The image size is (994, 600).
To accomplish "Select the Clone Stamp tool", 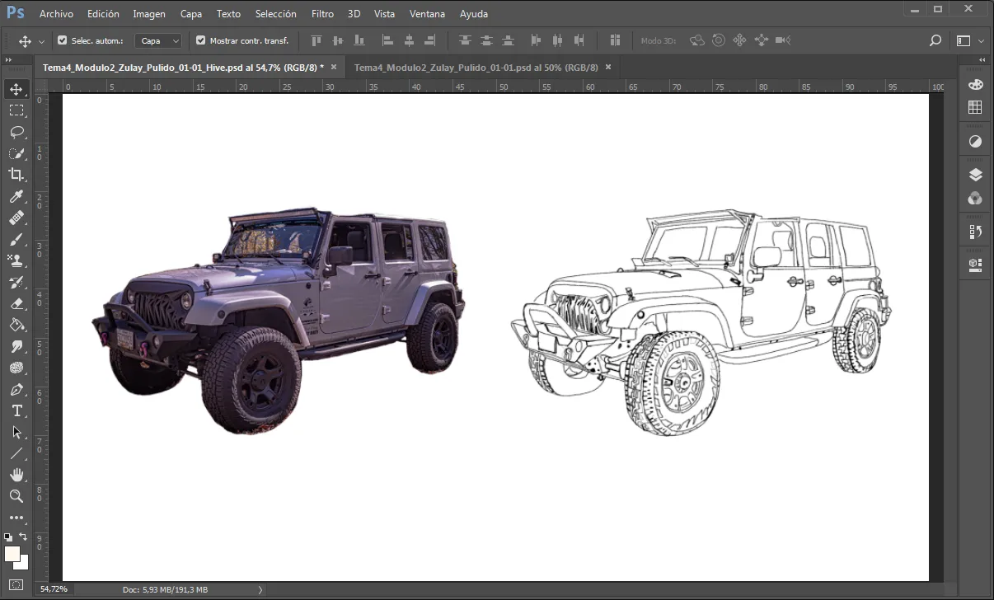I will point(16,260).
